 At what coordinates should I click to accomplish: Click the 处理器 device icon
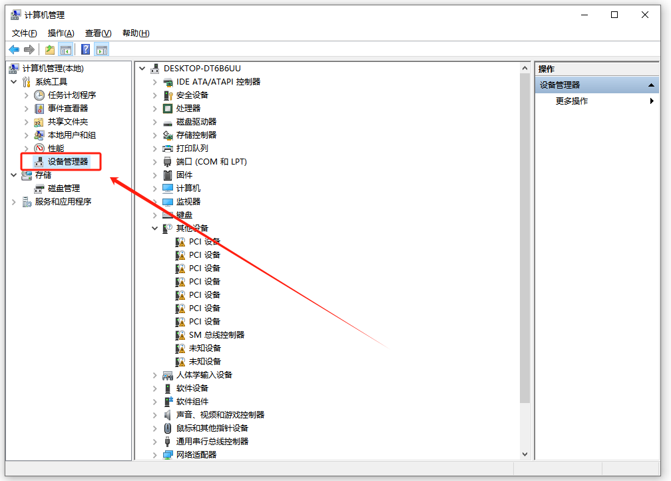pyautogui.click(x=168, y=108)
